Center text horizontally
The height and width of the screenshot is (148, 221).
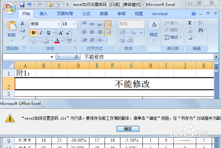(92, 32)
